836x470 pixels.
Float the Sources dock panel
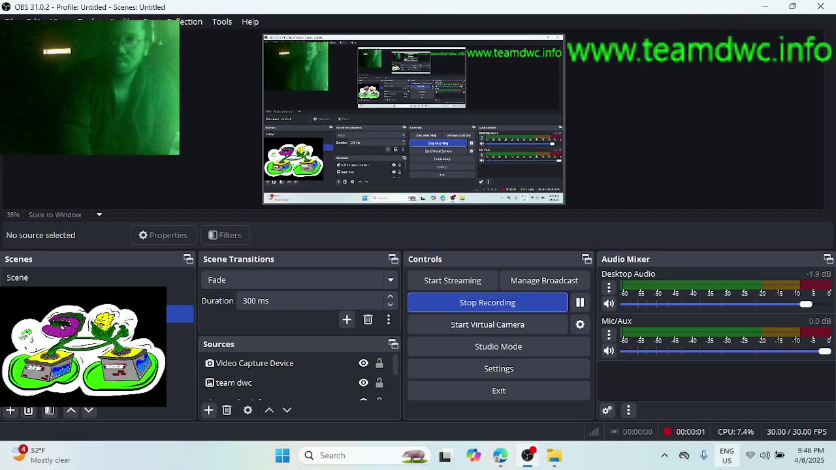[393, 344]
